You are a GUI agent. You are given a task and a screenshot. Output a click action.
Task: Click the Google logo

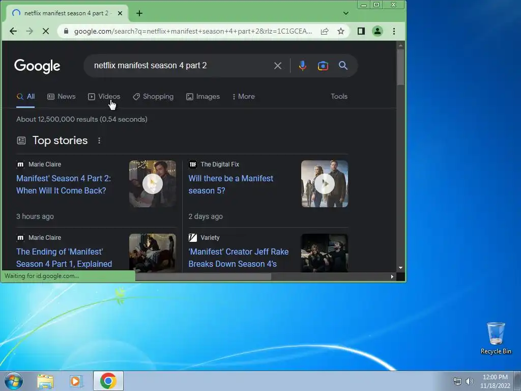37,66
